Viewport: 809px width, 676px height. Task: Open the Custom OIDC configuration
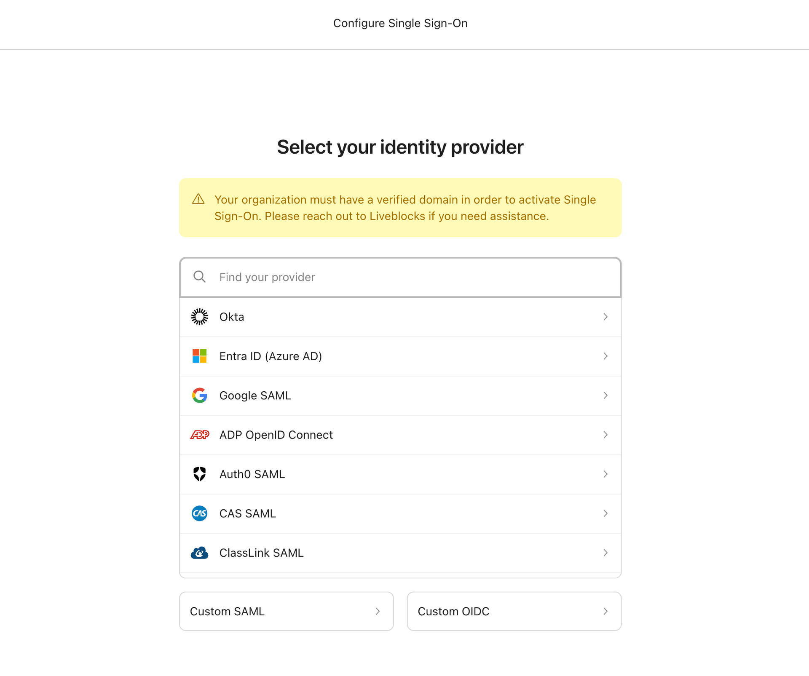[514, 611]
